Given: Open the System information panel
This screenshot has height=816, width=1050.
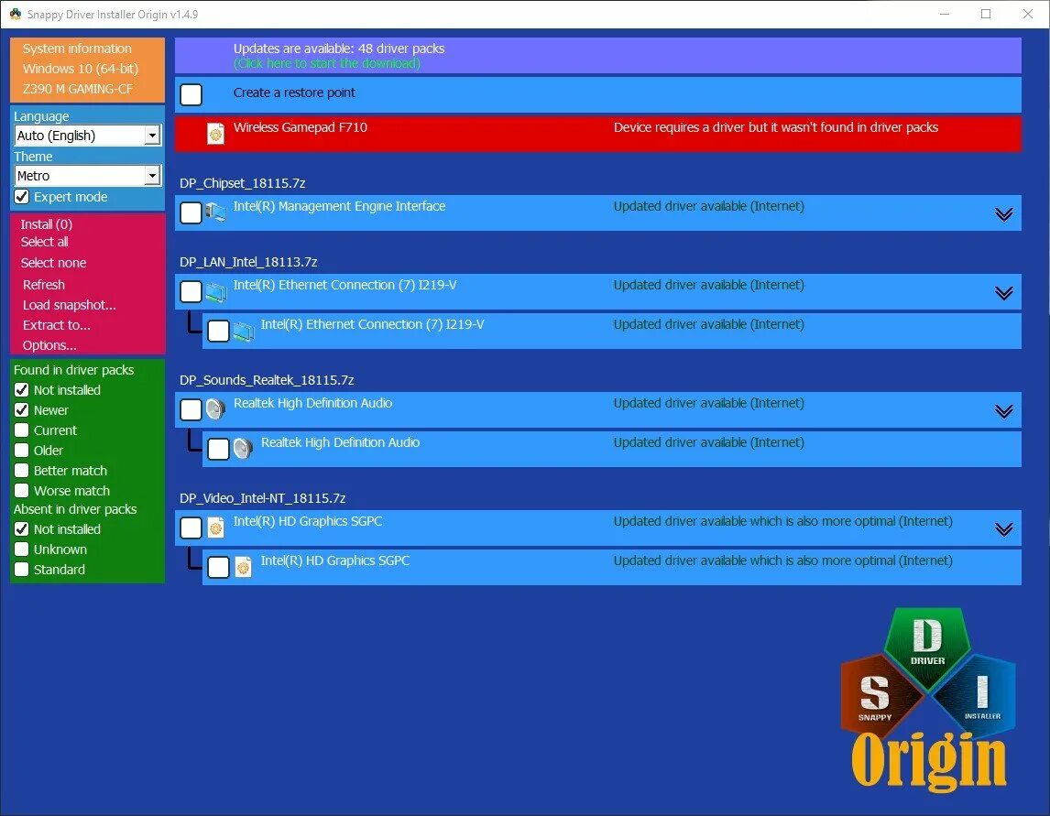Looking at the screenshot, I should point(77,49).
